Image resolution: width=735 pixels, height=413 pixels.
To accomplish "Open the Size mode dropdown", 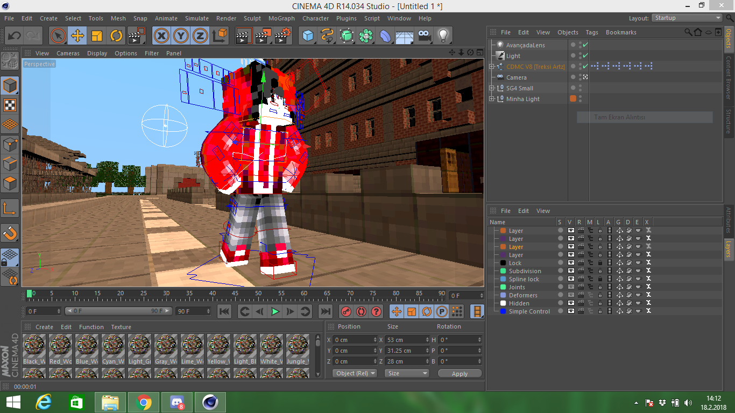I will pyautogui.click(x=407, y=373).
